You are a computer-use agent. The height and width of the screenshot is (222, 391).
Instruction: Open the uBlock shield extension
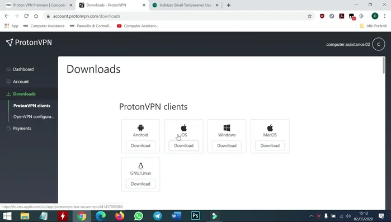point(322,16)
